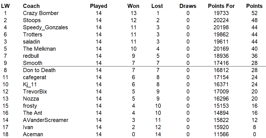Viewport: 266px width, 138px height.
Task: Select the Draws column header
Action: pos(188,6)
